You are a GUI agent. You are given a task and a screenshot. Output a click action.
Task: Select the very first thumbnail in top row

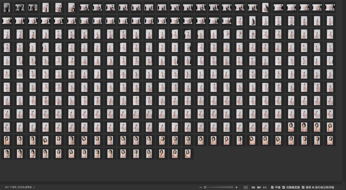coord(7,8)
